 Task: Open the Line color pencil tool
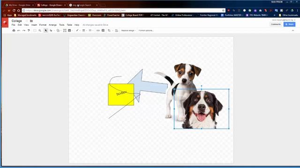point(77,30)
